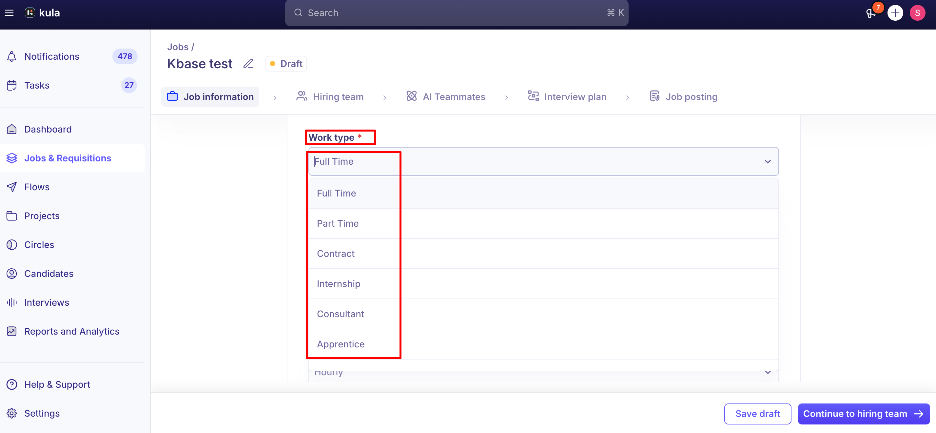Click the search magnifier icon

coord(298,13)
